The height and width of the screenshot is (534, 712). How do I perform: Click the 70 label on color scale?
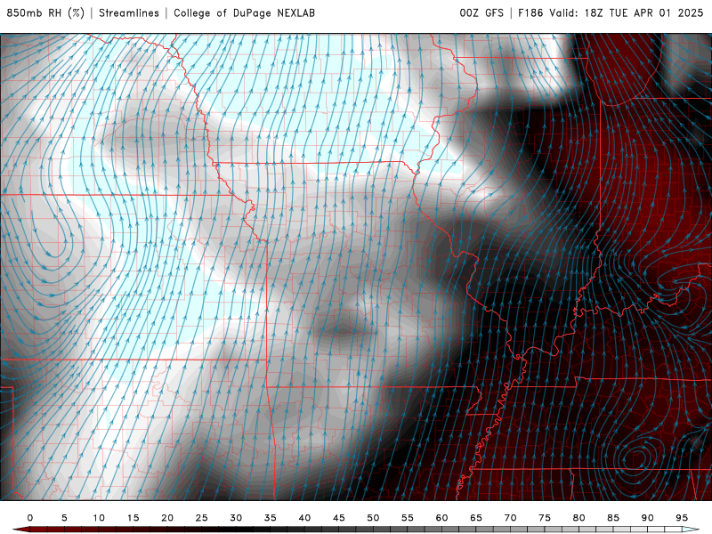[510, 518]
